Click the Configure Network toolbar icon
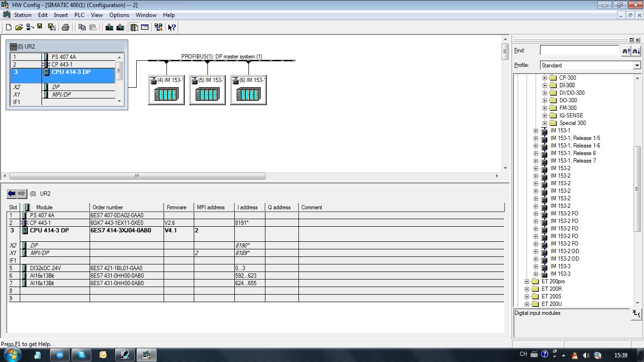Viewport: 644px width, 362px height. coord(158,27)
